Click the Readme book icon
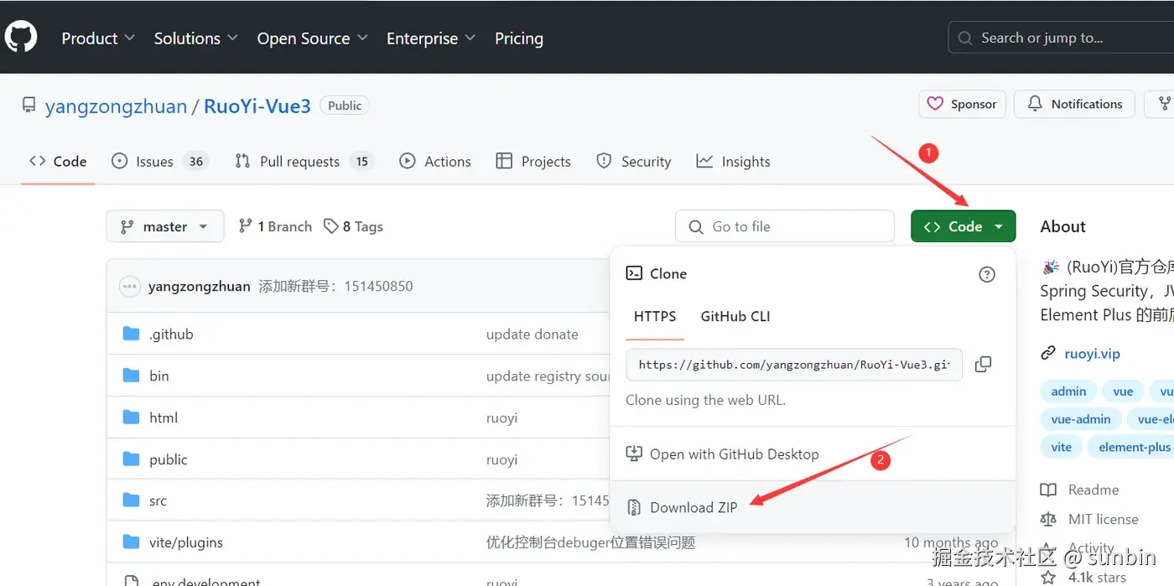This screenshot has height=586, width=1174. pyautogui.click(x=1048, y=490)
